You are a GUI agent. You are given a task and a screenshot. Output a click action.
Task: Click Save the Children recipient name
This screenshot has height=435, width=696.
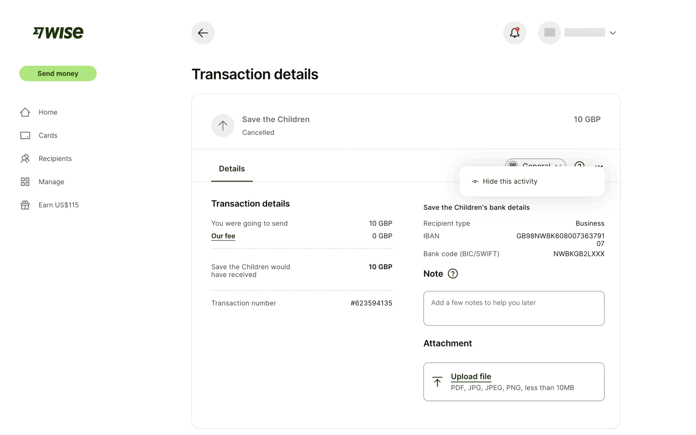point(276,119)
